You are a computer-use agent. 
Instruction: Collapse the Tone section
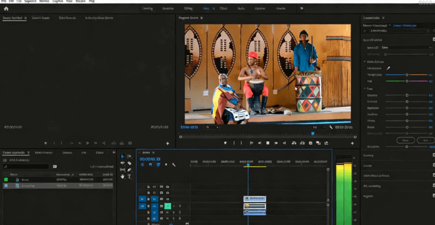coord(365,89)
